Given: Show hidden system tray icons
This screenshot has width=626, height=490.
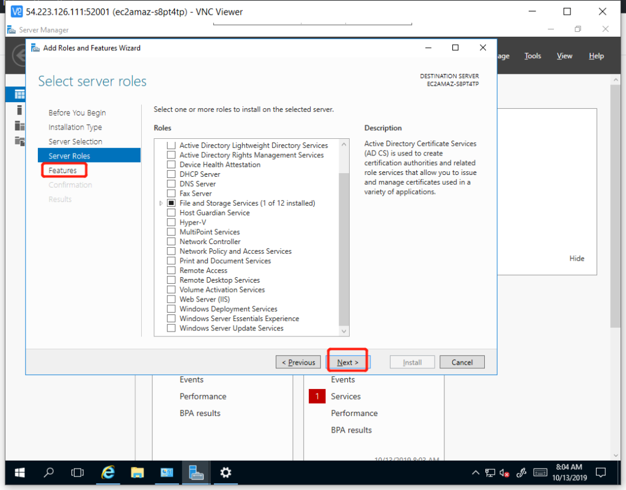Looking at the screenshot, I should click(476, 472).
